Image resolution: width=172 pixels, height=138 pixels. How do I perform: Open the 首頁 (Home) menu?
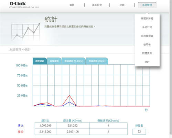(72, 5)
